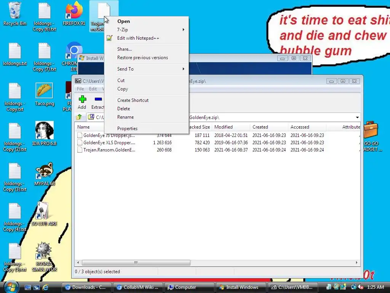Select the Taco.png desktop icon
Viewport: 390px width, 293px height.
[x=45, y=94]
